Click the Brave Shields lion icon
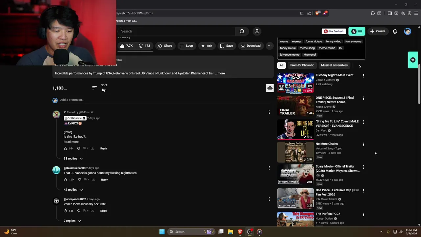The width and height of the screenshot is (421, 237). click(x=317, y=13)
